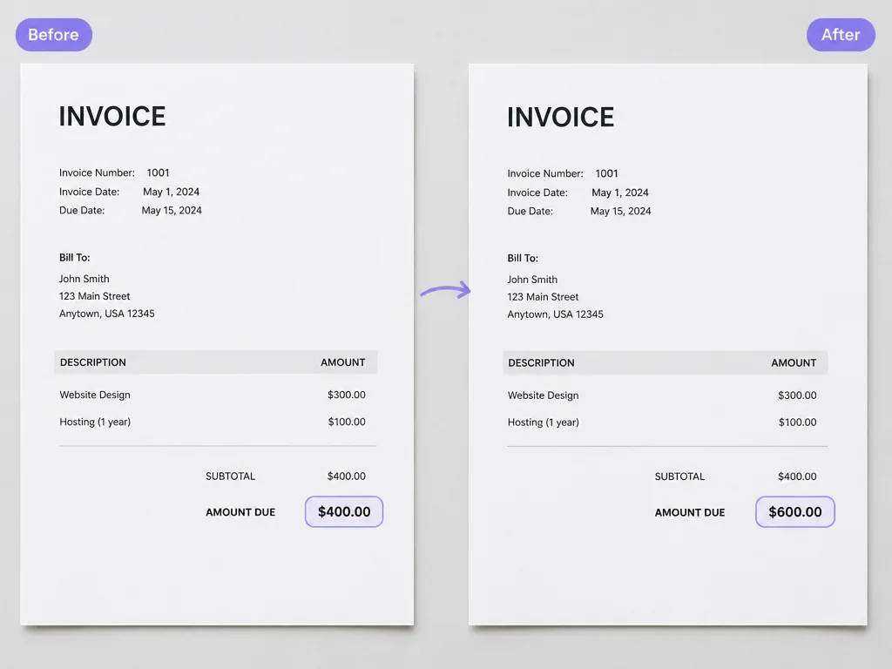The width and height of the screenshot is (892, 669).
Task: Click May 15, 2024 due date in Before invoice
Action: tap(172, 211)
